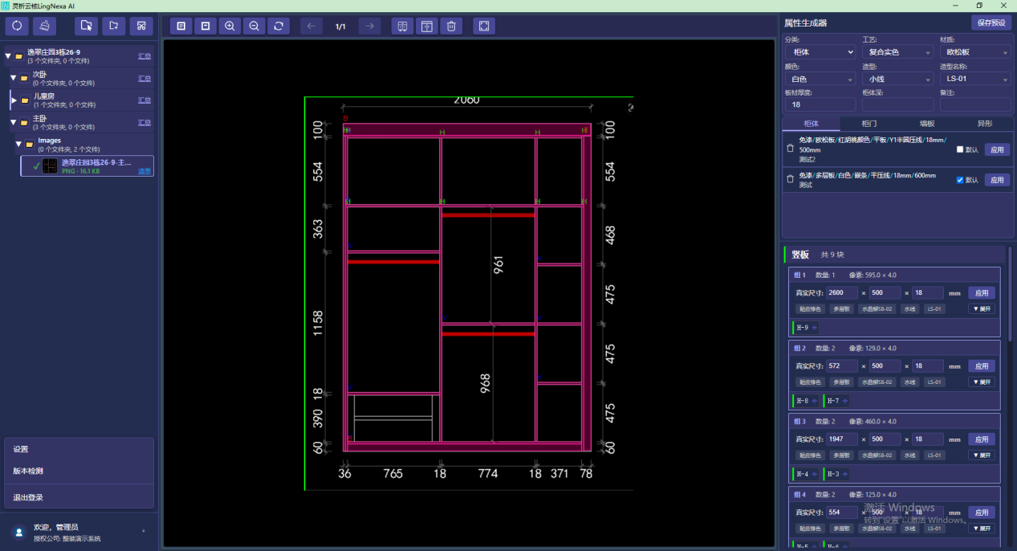This screenshot has width=1017, height=551.
Task: Collapse the 逸翠庄园3栋26-9 root folder
Action: coord(8,56)
